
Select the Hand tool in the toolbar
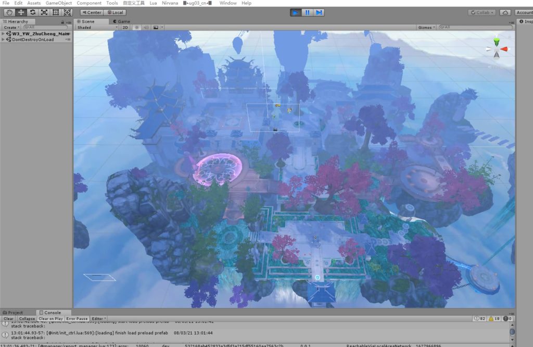point(9,12)
